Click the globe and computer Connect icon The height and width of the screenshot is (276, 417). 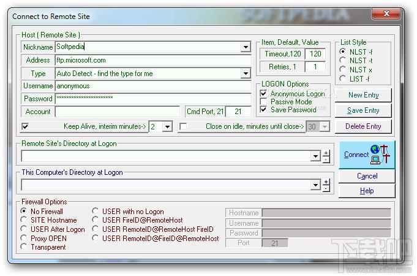(x=380, y=155)
